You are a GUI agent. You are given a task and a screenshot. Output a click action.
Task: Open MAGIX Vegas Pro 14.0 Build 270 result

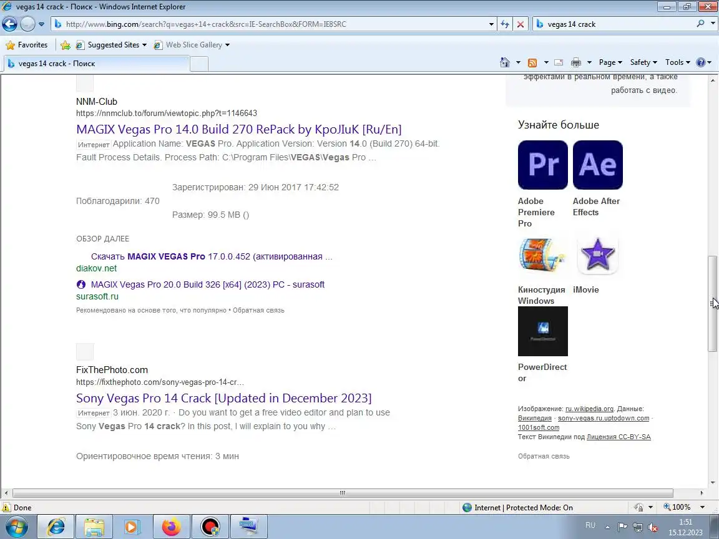(x=239, y=129)
